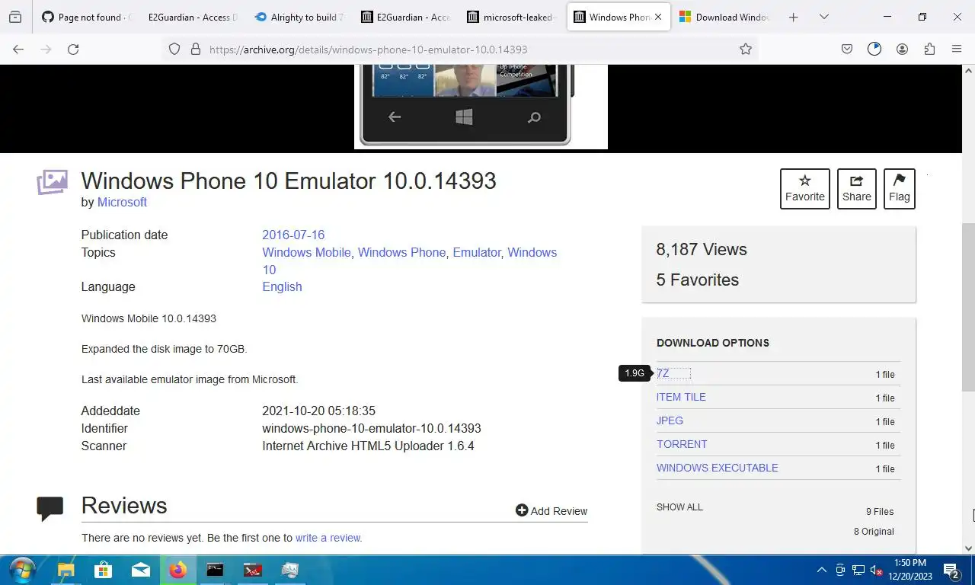Click the emulator phone preview image
This screenshot has width=975, height=585.
481,107
